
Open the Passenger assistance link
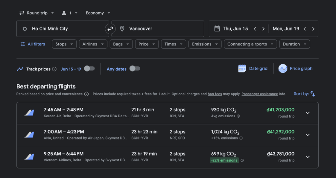[260, 94]
